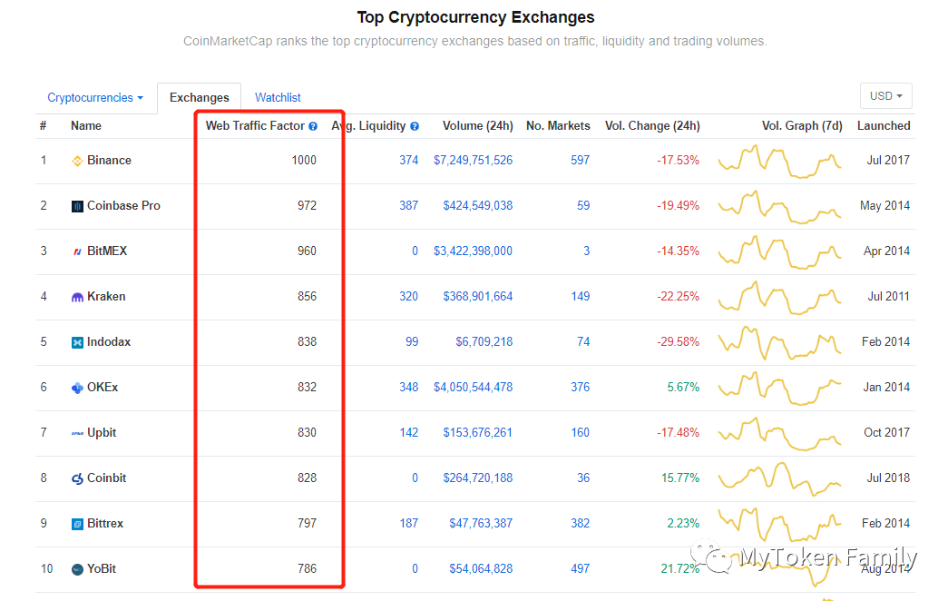This screenshot has height=601, width=948.
Task: Click BitMEX volume $3,422,398,000
Action: [x=473, y=251]
